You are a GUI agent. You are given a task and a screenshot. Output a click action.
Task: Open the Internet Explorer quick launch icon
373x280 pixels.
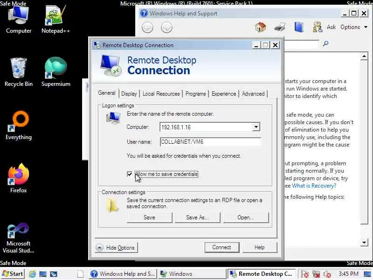pos(32,274)
